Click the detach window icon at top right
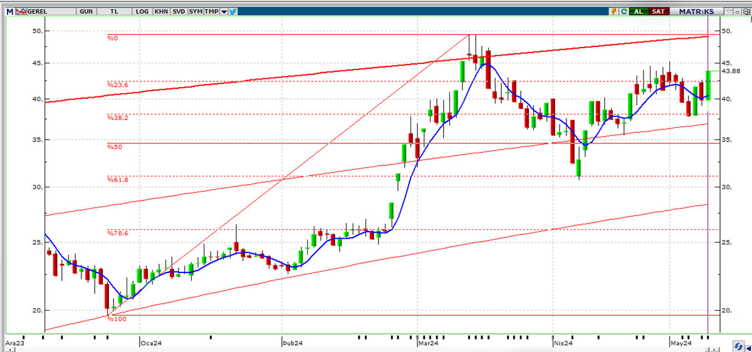Screen dimensions: 752x352 tap(746, 11)
